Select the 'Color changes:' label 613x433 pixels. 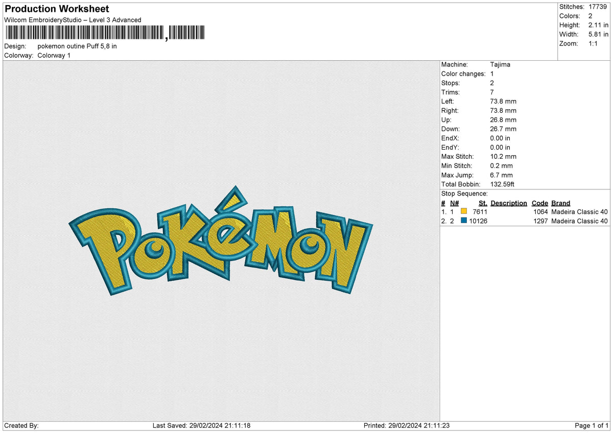click(x=463, y=74)
